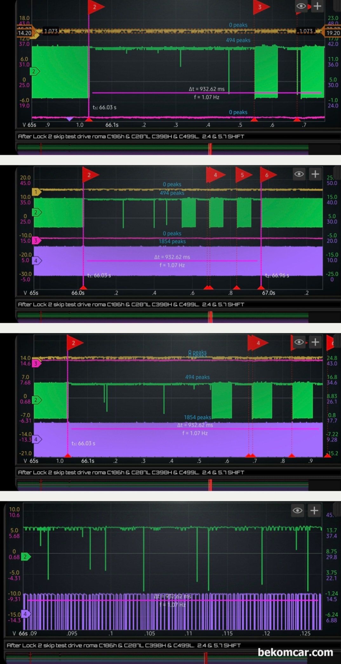Image resolution: width=341 pixels, height=664 pixels.
Task: Click the 't₁: 66.03 s' label in the top chart
Action: tap(104, 107)
